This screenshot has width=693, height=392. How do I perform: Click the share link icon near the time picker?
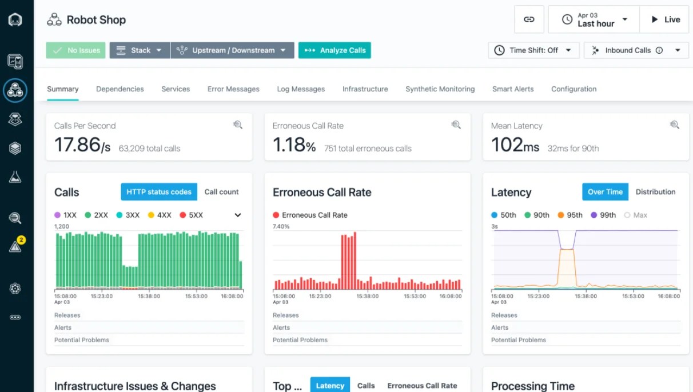coord(528,19)
